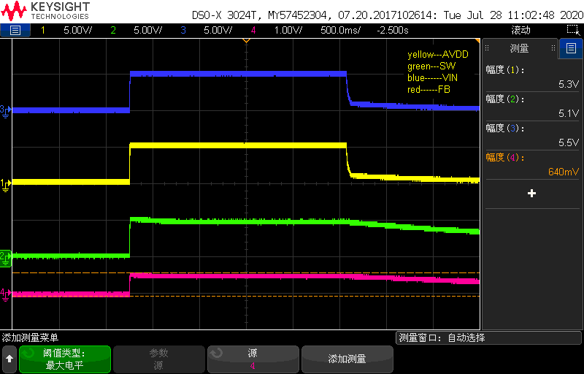Click the 添加测量菜单 title text
The image size is (584, 374).
tap(30, 338)
